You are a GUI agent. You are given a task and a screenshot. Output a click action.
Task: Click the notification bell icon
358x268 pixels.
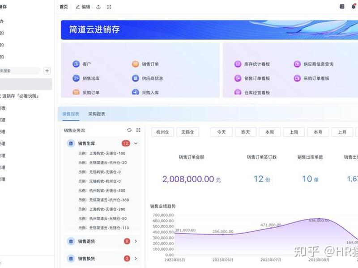(354, 7)
